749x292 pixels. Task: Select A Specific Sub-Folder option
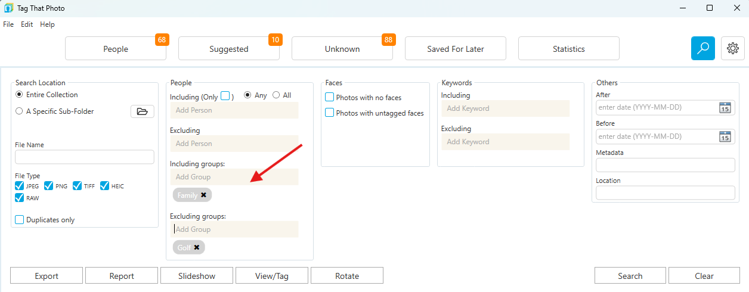pos(19,111)
